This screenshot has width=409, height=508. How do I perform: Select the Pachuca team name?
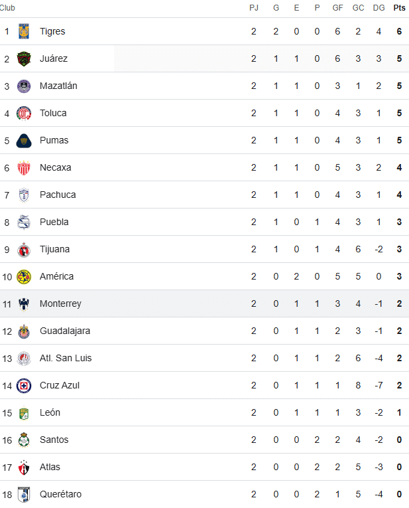tap(58, 195)
